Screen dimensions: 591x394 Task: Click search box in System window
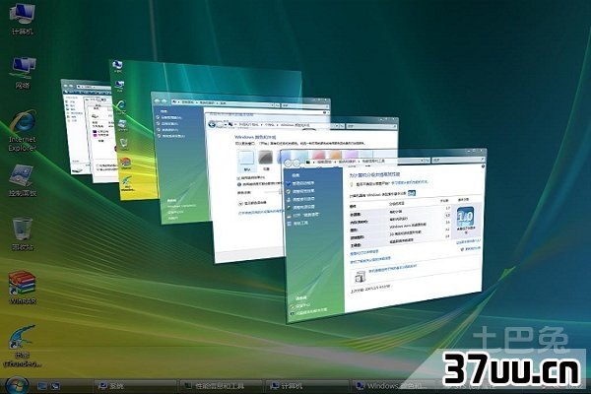click(x=304, y=105)
